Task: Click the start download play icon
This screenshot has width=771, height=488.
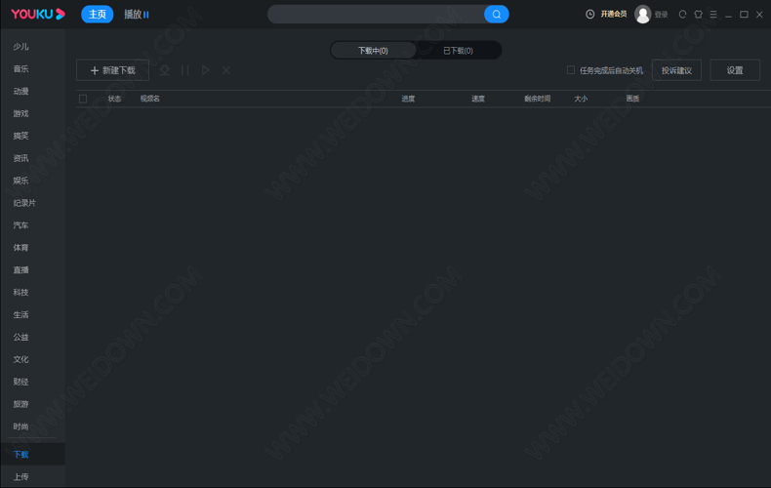Action: point(206,70)
